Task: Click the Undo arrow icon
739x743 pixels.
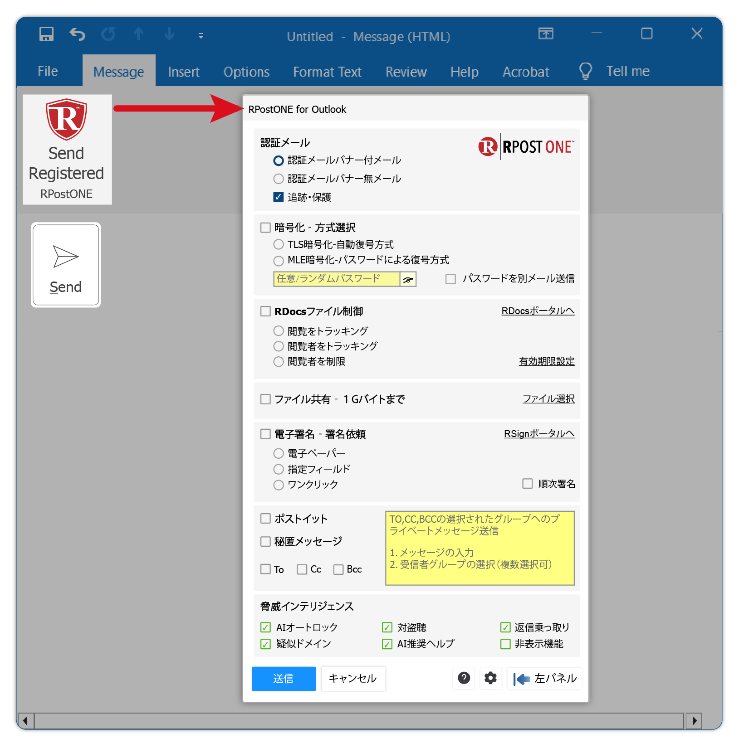Action: click(x=78, y=34)
